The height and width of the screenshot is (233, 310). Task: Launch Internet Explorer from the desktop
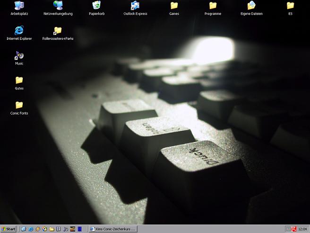click(19, 31)
